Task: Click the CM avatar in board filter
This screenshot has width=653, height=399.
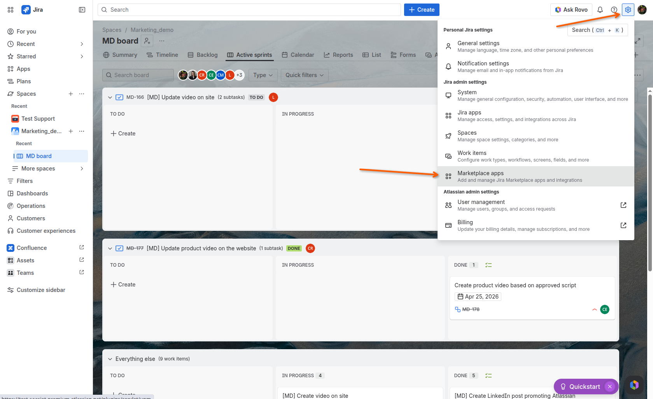Action: [x=221, y=75]
